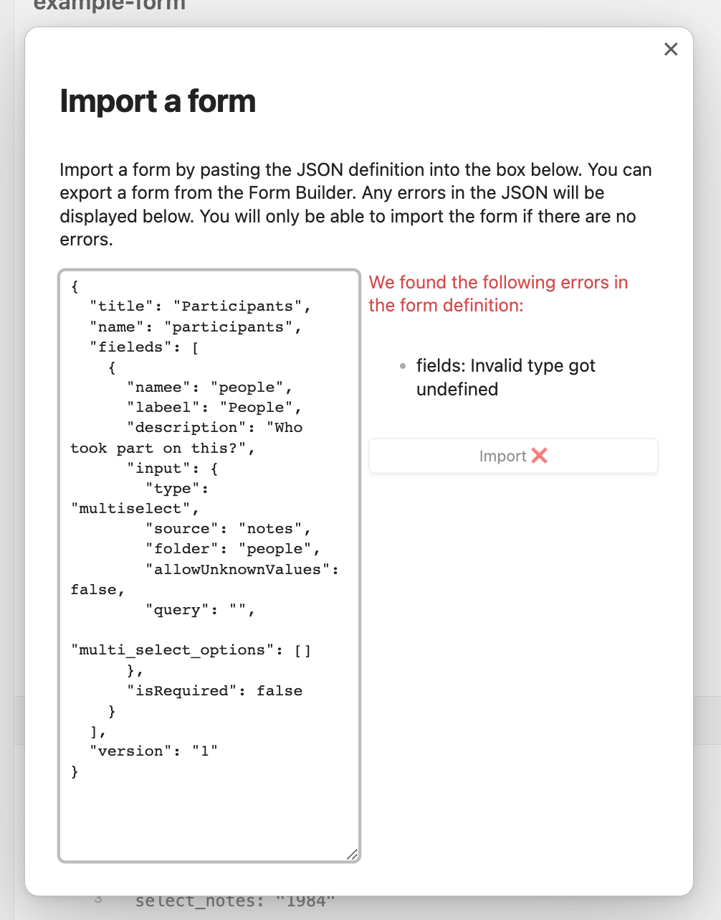
Task: Place cursor on the "title": "Participants" line
Action: pyautogui.click(x=201, y=306)
